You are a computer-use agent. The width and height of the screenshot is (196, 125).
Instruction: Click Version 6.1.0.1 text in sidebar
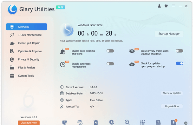point(29,117)
